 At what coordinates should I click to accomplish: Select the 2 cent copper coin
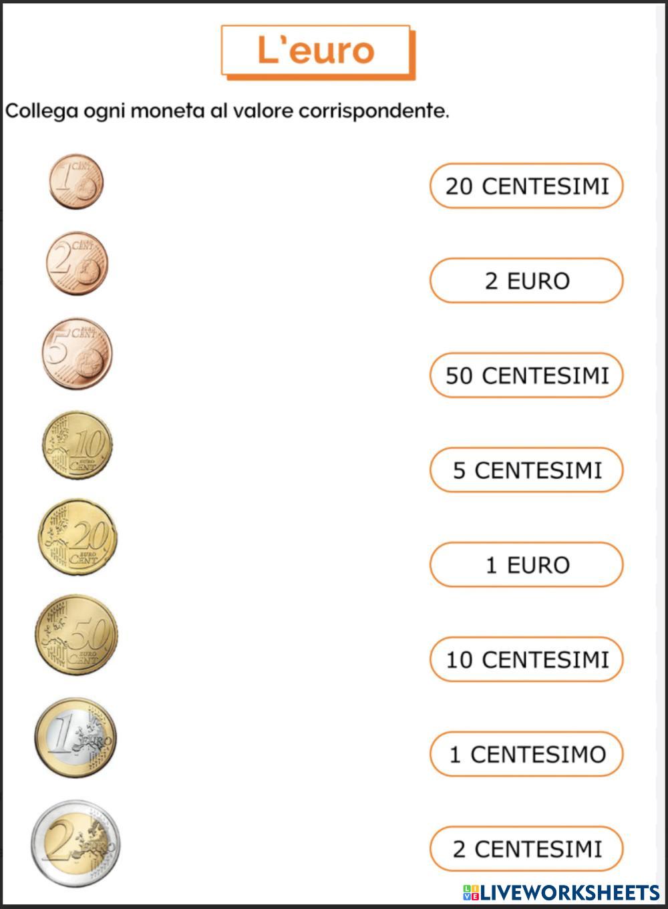click(77, 264)
